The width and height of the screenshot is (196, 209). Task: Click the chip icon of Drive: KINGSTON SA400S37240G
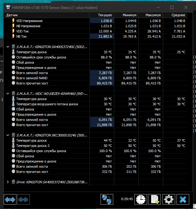13,182
